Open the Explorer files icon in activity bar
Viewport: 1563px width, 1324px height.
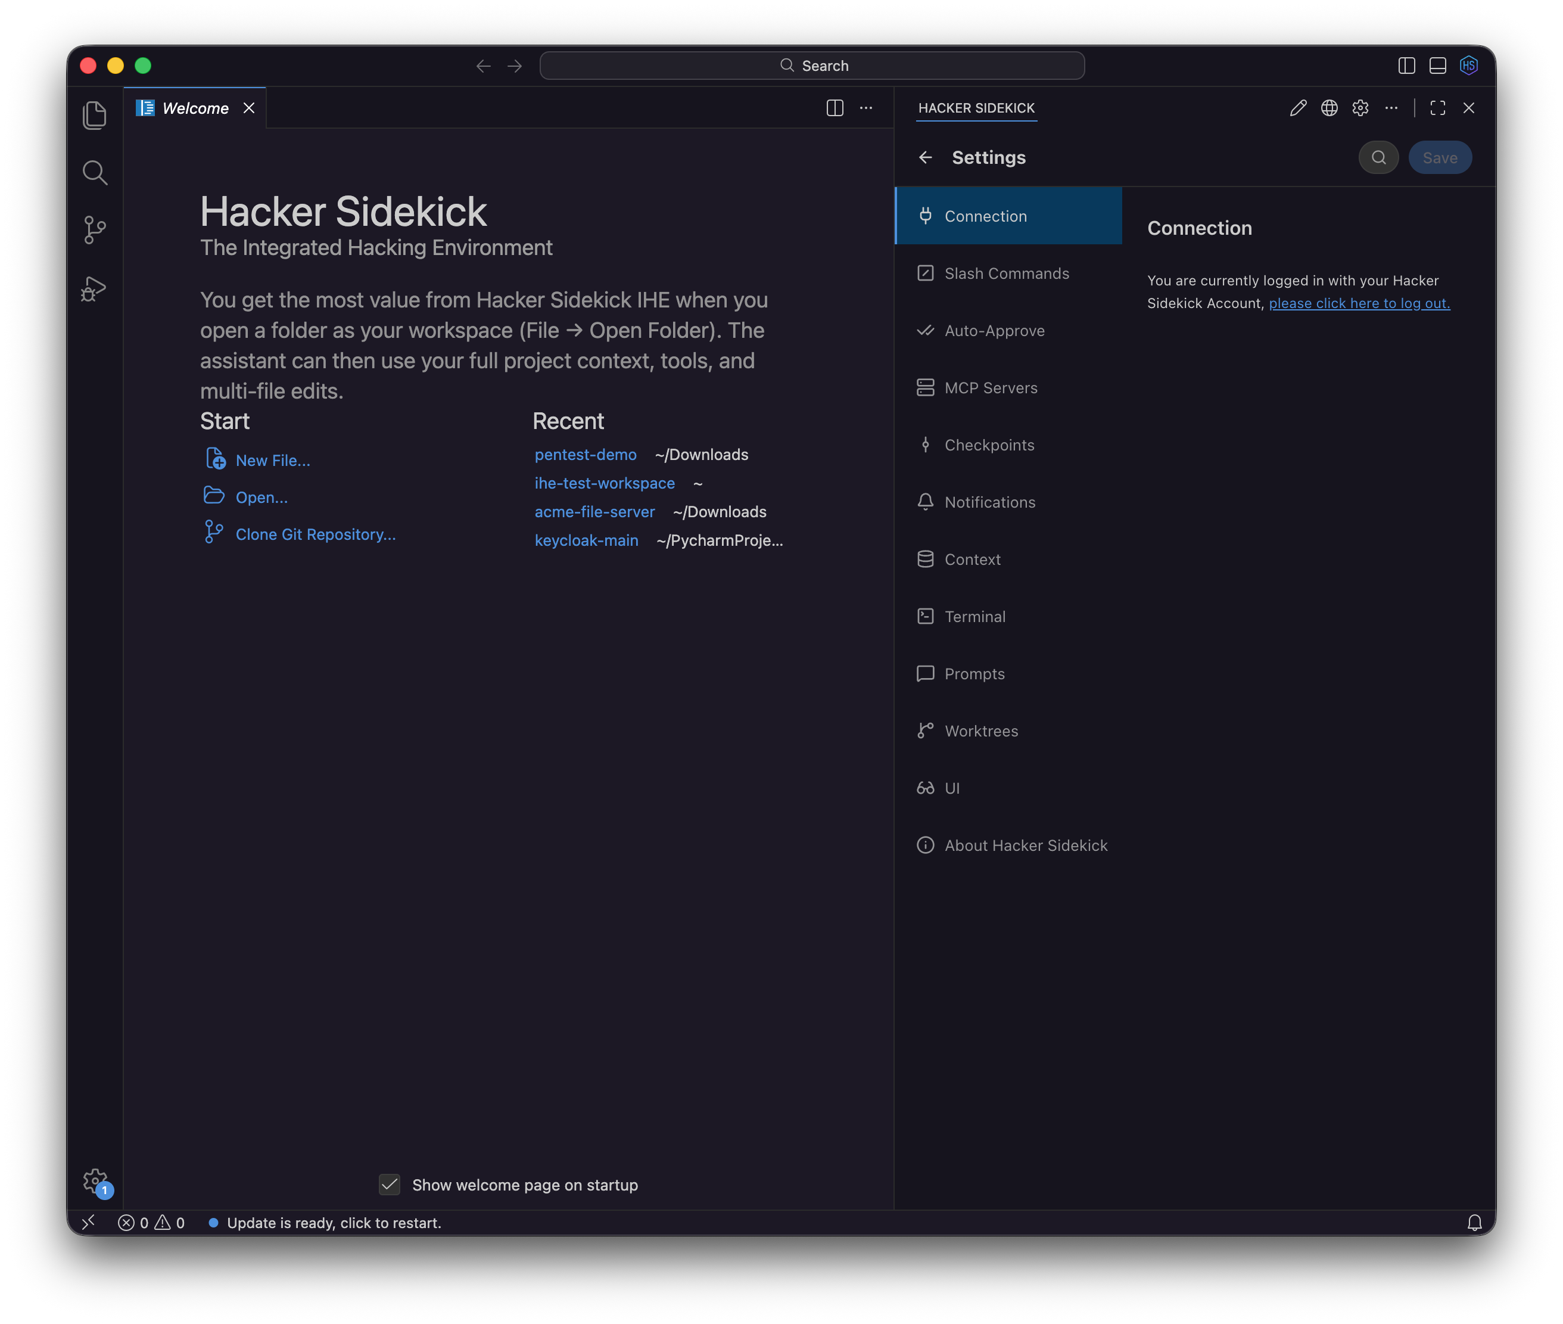pyautogui.click(x=95, y=115)
